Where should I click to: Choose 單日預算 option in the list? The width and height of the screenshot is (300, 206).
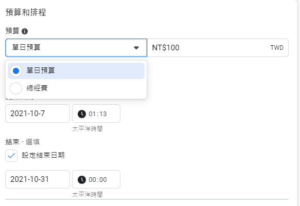pyautogui.click(x=76, y=71)
